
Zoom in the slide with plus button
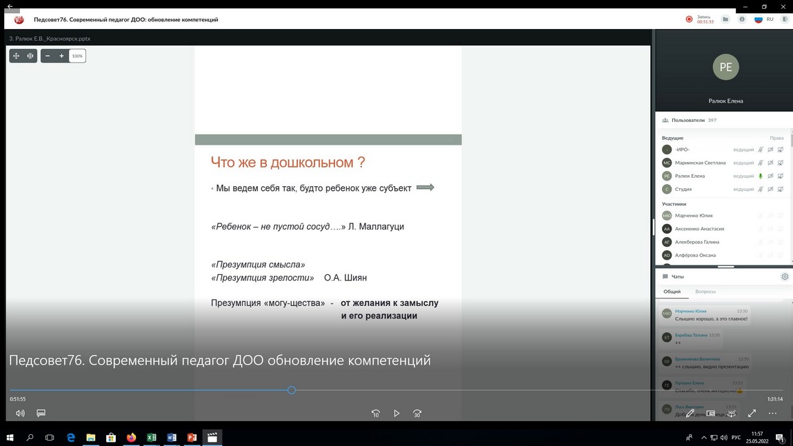tap(61, 56)
